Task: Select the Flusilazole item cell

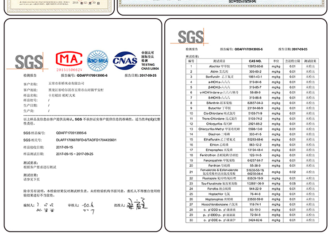Action: (219, 178)
